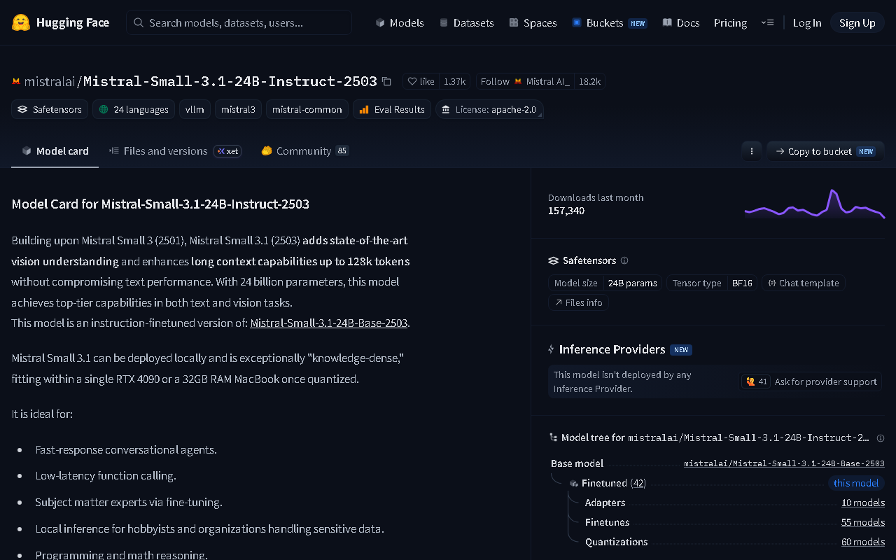Click the Chat template button
This screenshot has height=560, width=896.
coord(804,283)
